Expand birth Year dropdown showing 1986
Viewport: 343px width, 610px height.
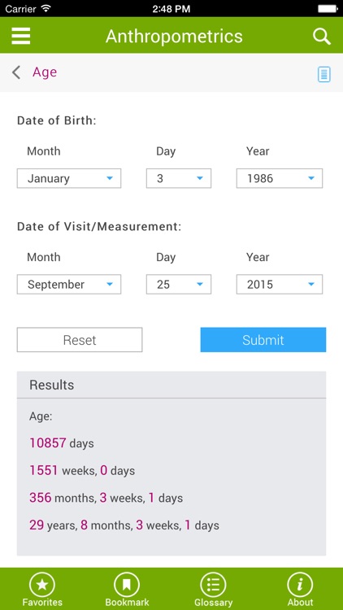(280, 178)
